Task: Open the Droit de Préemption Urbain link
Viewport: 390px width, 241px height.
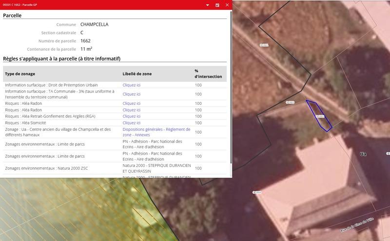Action: point(131,85)
